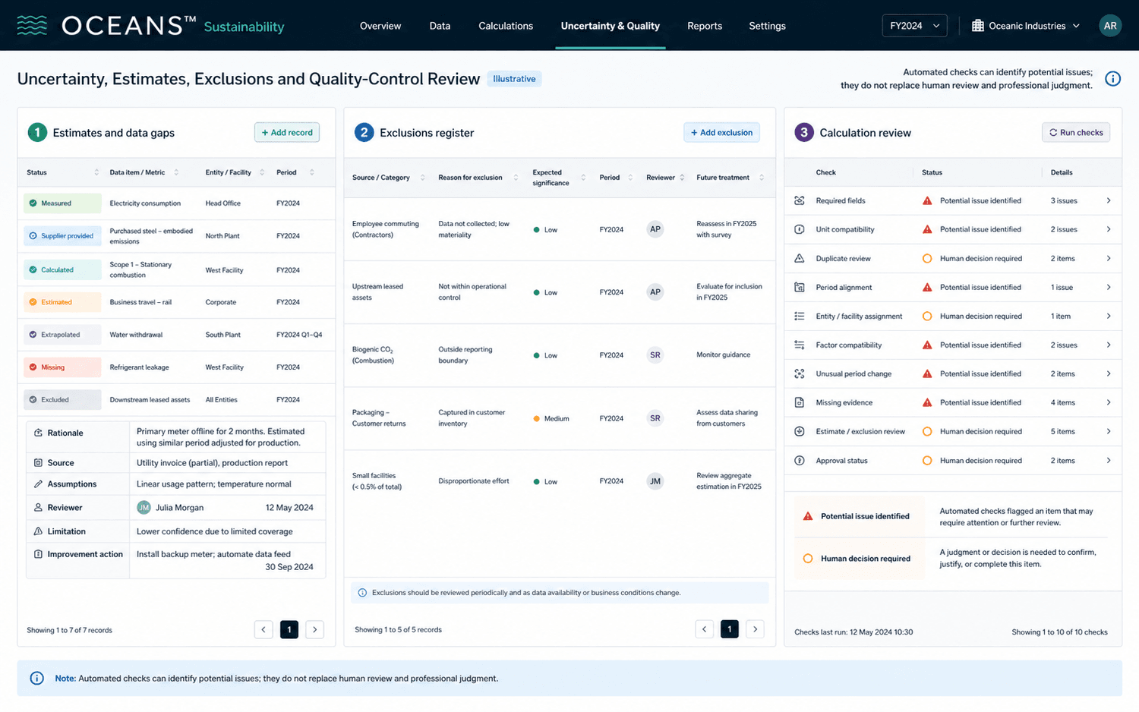Click the AP reviewer avatar for Upstream leased assets

click(x=655, y=292)
